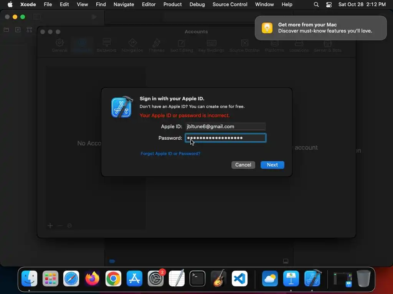Screen dimensions: 393x294
Task: Launch Firefox from the dock
Action: click(x=92, y=279)
